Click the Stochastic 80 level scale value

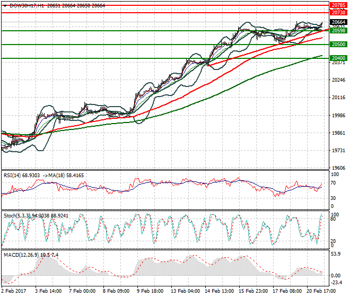[x=333, y=219]
